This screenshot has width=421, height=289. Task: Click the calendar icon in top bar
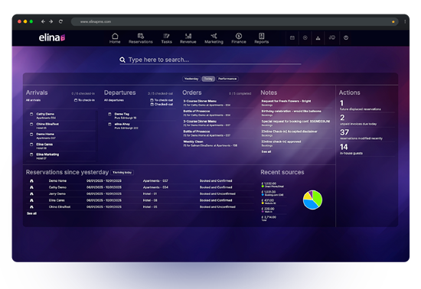tap(292, 37)
